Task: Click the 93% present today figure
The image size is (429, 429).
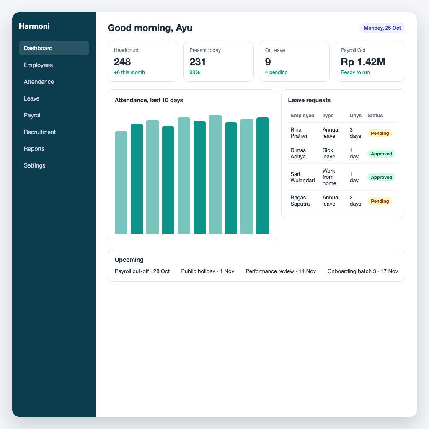Action: (x=195, y=72)
